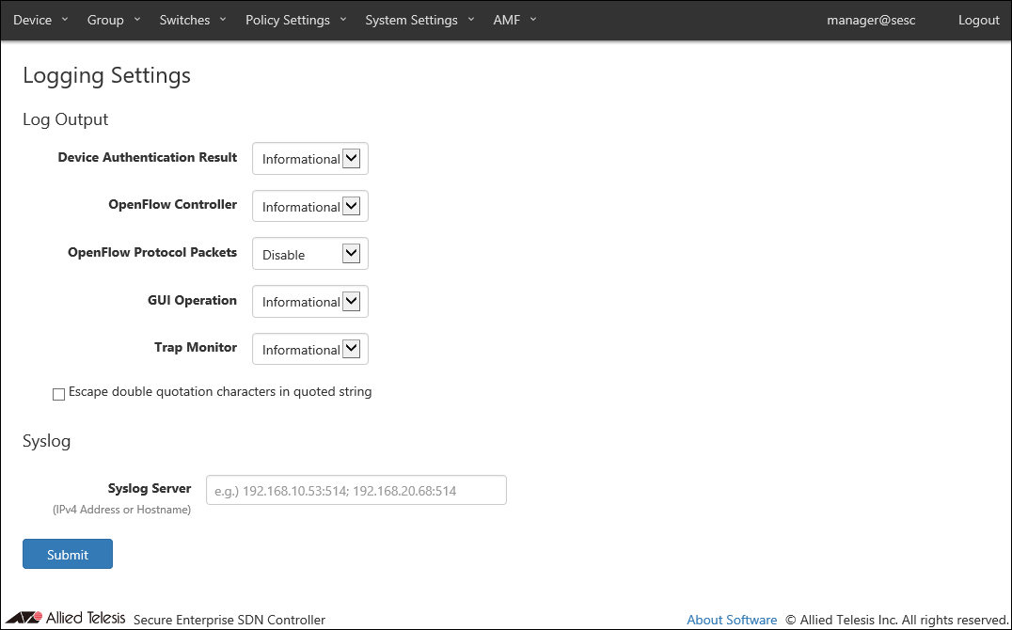Expand the System Settings menu
The image size is (1012, 630).
click(x=419, y=20)
